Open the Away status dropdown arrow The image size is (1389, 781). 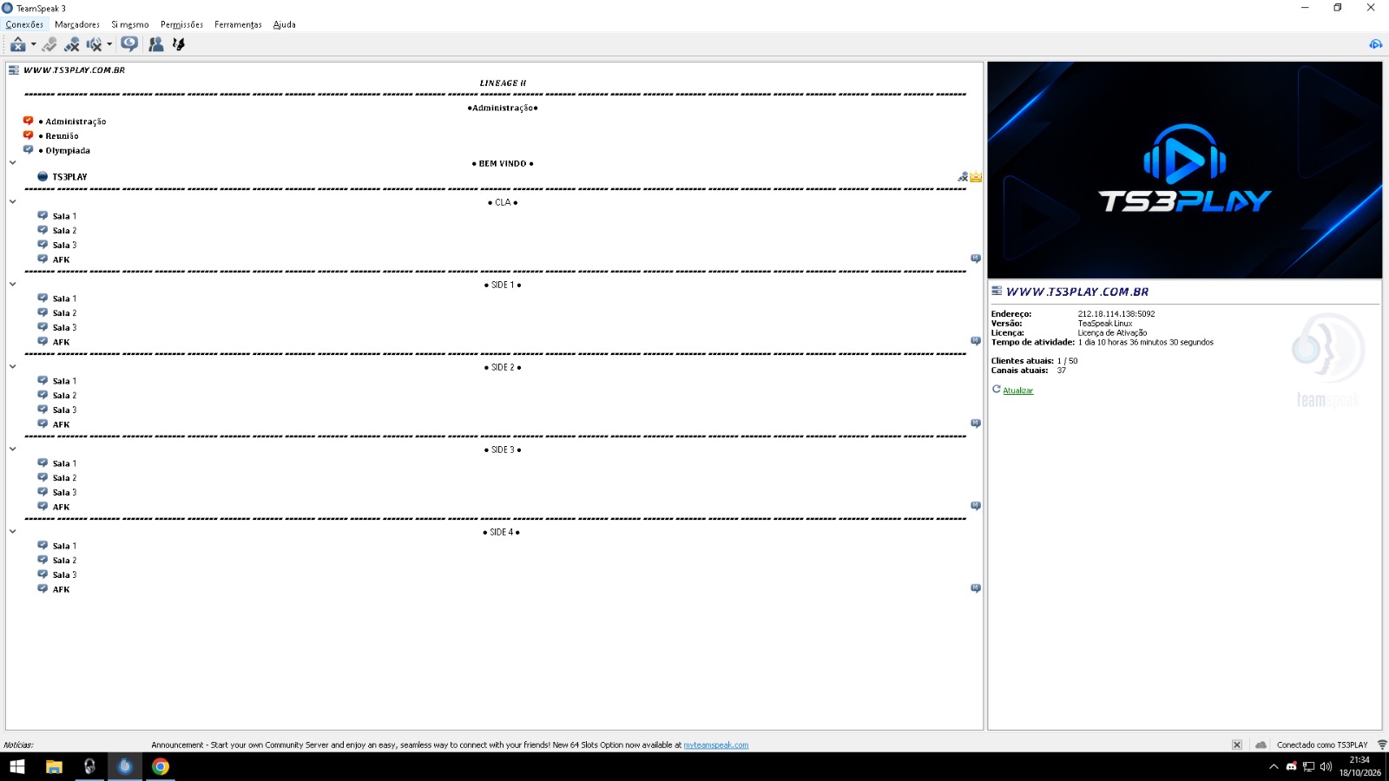(x=33, y=44)
